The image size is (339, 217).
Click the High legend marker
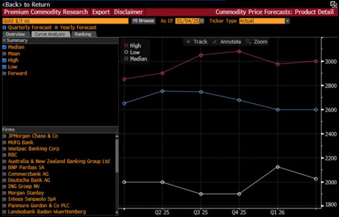click(x=126, y=46)
